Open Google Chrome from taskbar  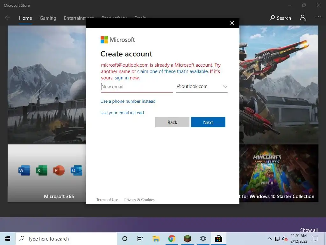pos(172,239)
